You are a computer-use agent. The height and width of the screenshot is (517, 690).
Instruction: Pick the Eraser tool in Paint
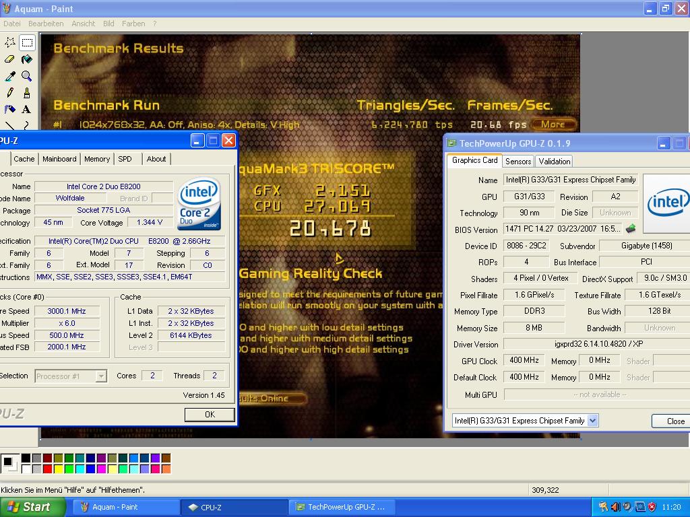[x=10, y=59]
